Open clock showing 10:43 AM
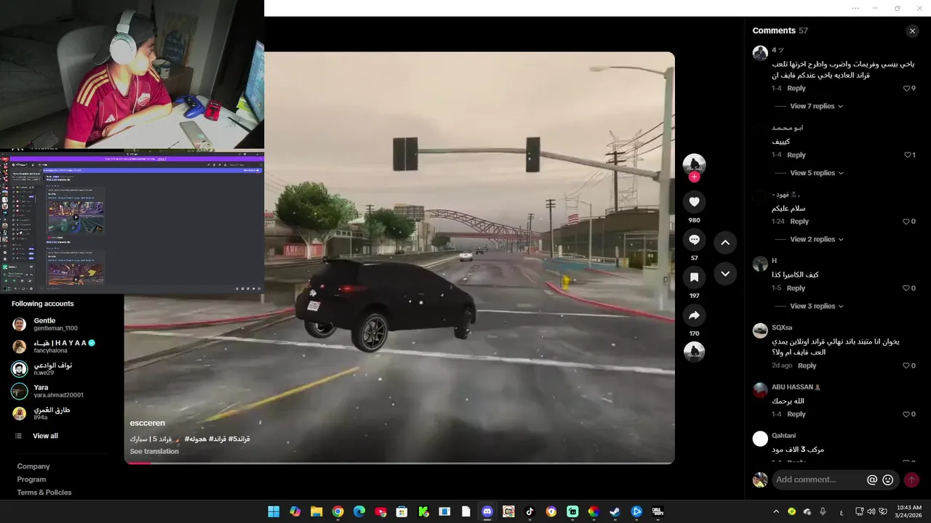Image resolution: width=931 pixels, height=523 pixels. 909,511
